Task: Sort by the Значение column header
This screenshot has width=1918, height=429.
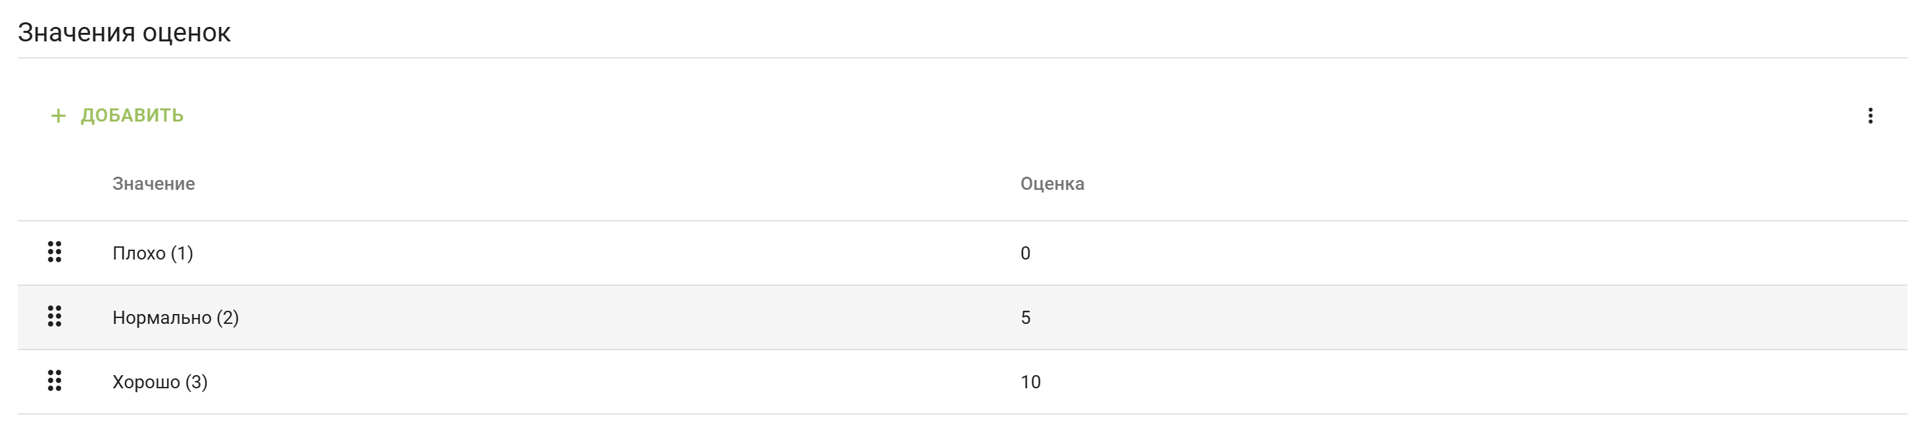Action: tap(153, 184)
